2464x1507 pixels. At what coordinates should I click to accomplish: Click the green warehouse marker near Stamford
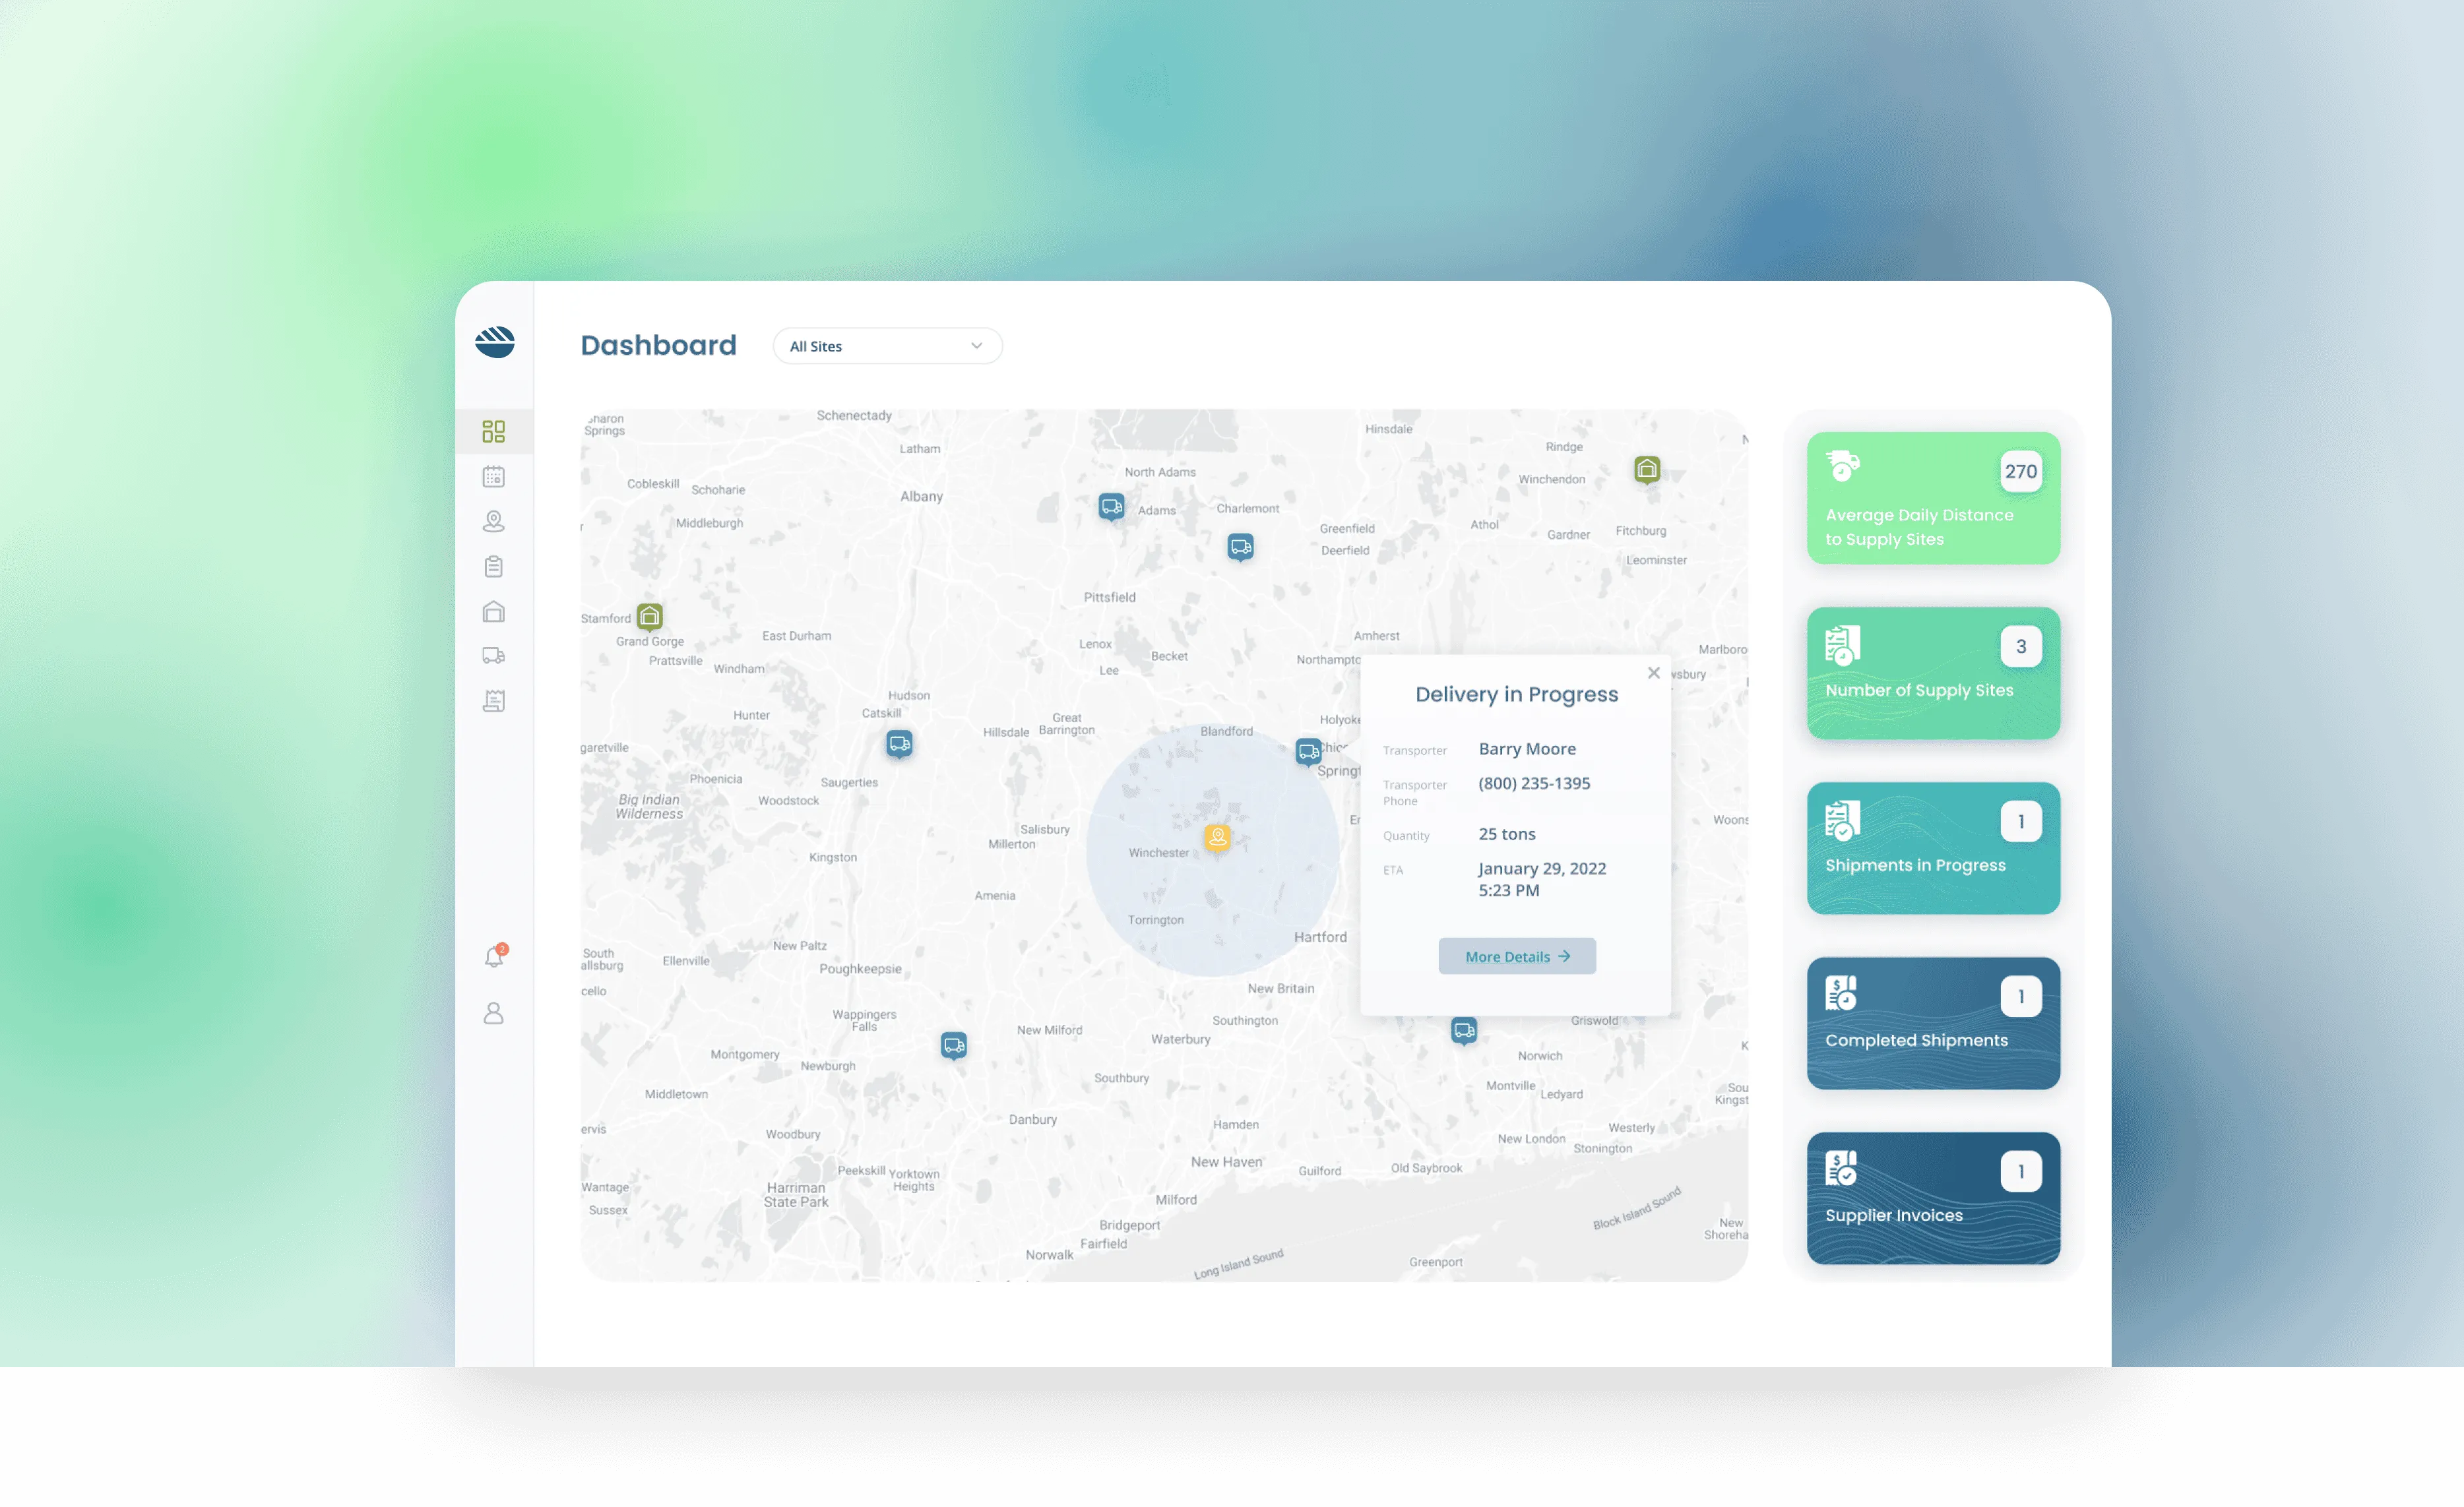(650, 616)
